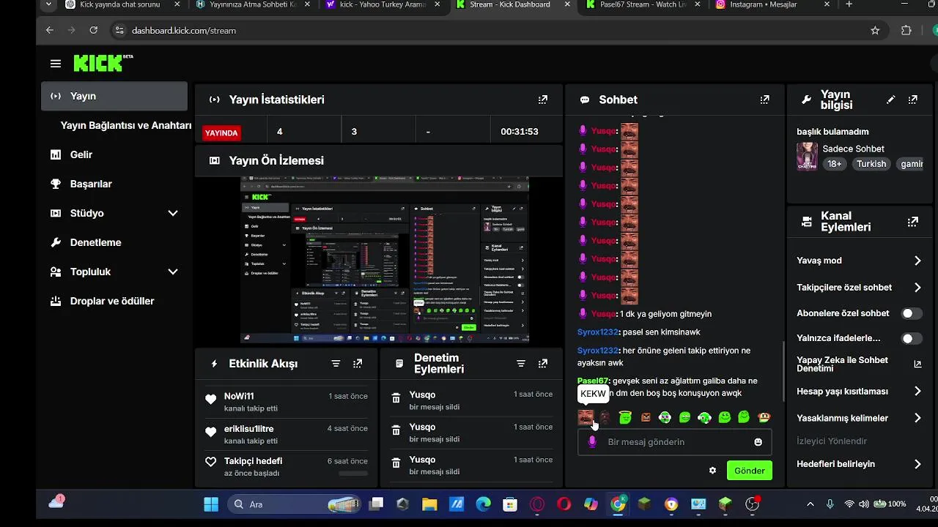Open filter options in Etkinlik Akışı
938x527 pixels.
pyautogui.click(x=336, y=363)
